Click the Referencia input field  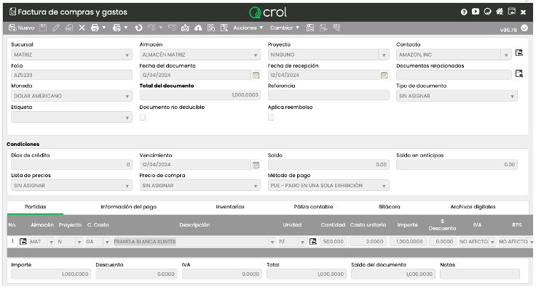click(x=328, y=95)
